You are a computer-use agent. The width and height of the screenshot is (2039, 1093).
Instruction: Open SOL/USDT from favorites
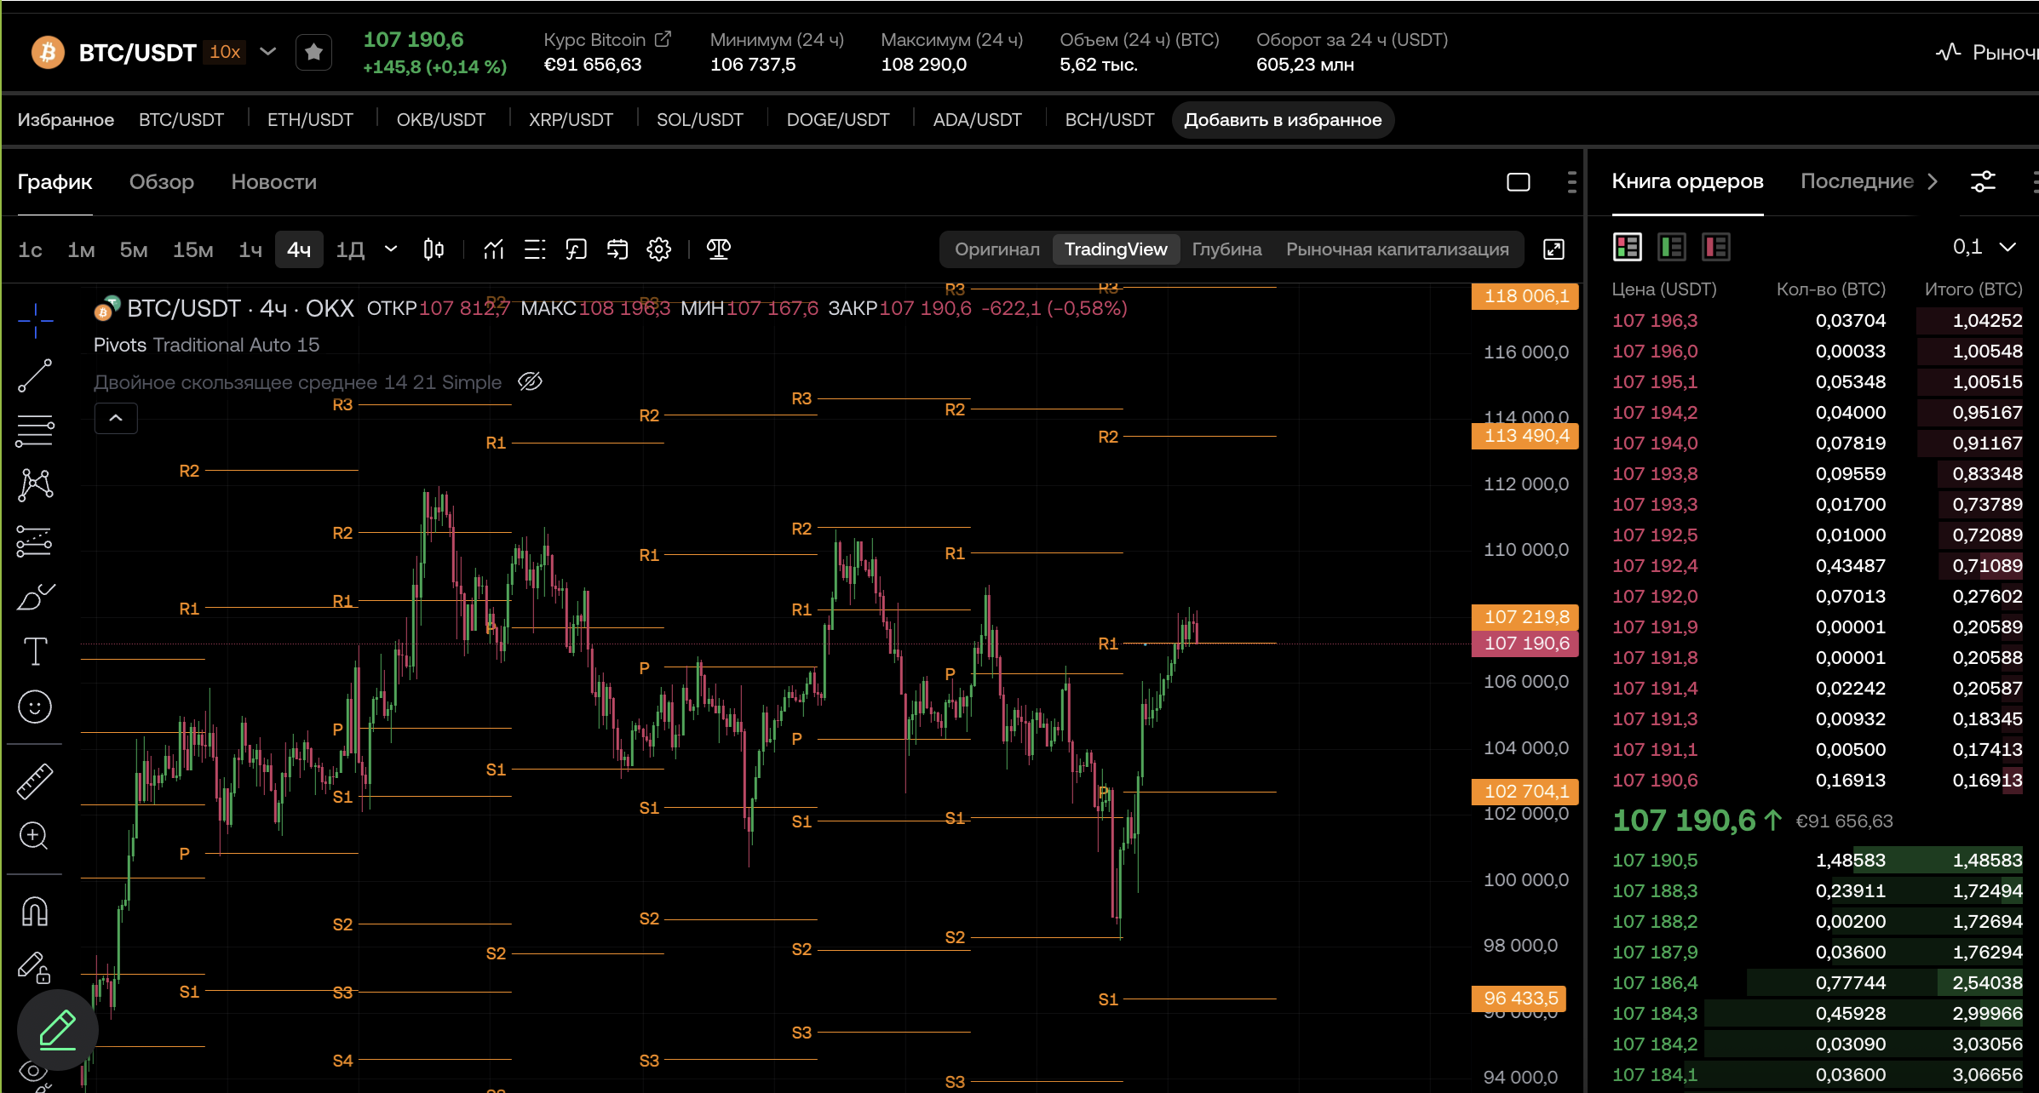[x=700, y=120]
